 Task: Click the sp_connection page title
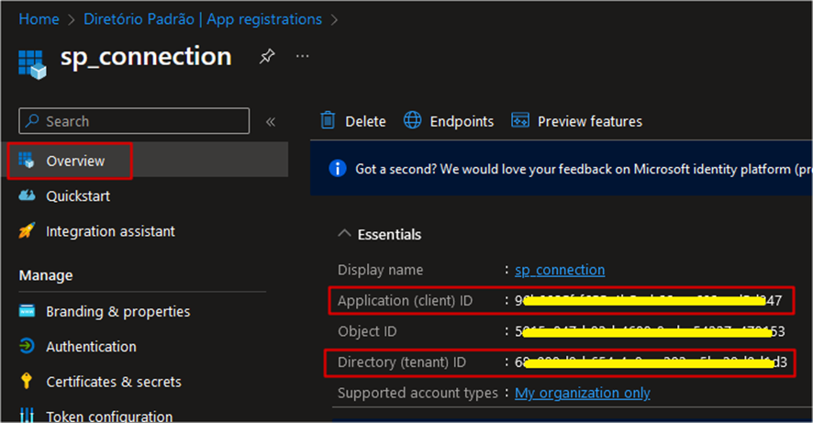click(146, 56)
